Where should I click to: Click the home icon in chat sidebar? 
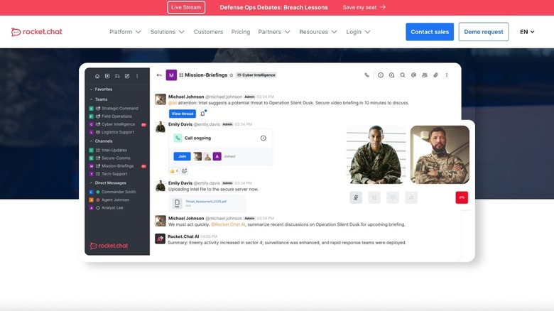point(97,76)
